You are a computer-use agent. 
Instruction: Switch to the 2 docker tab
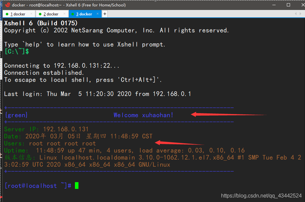click(51, 14)
